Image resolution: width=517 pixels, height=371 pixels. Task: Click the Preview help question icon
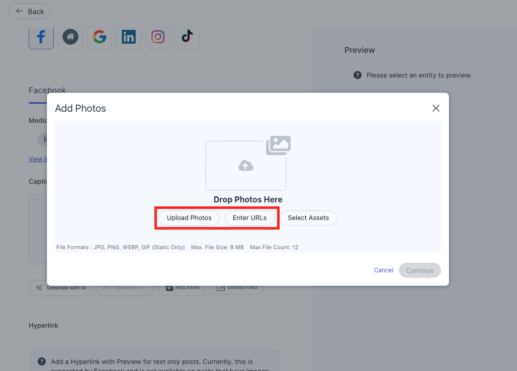point(358,75)
